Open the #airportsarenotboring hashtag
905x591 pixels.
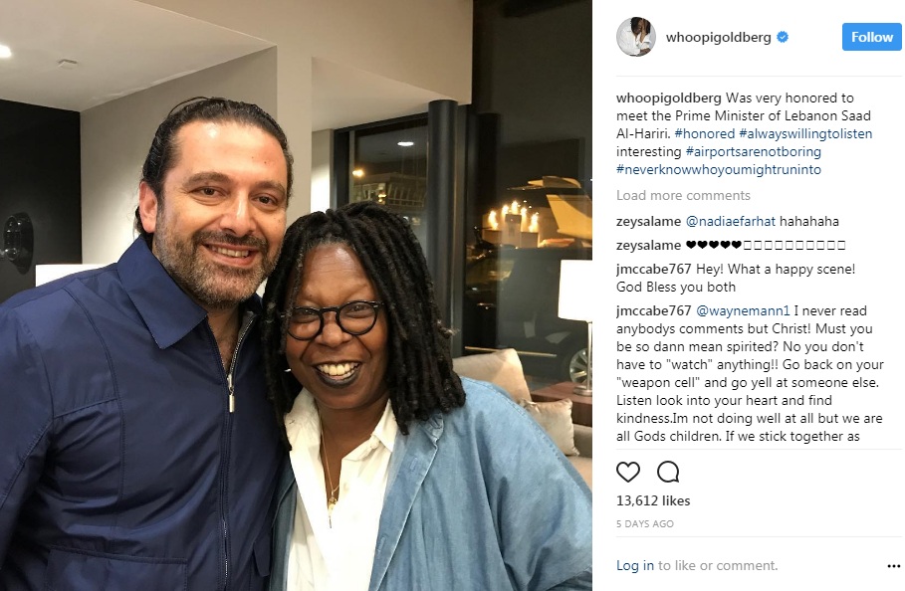tap(754, 151)
